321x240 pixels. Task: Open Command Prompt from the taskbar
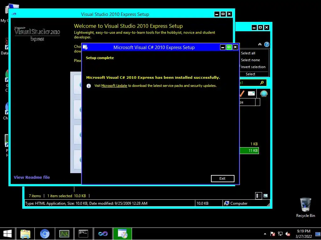(x=83, y=234)
